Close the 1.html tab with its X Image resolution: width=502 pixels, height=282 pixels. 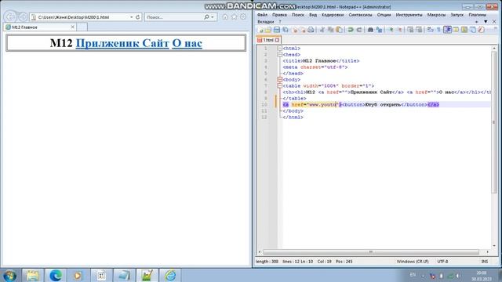click(277, 40)
